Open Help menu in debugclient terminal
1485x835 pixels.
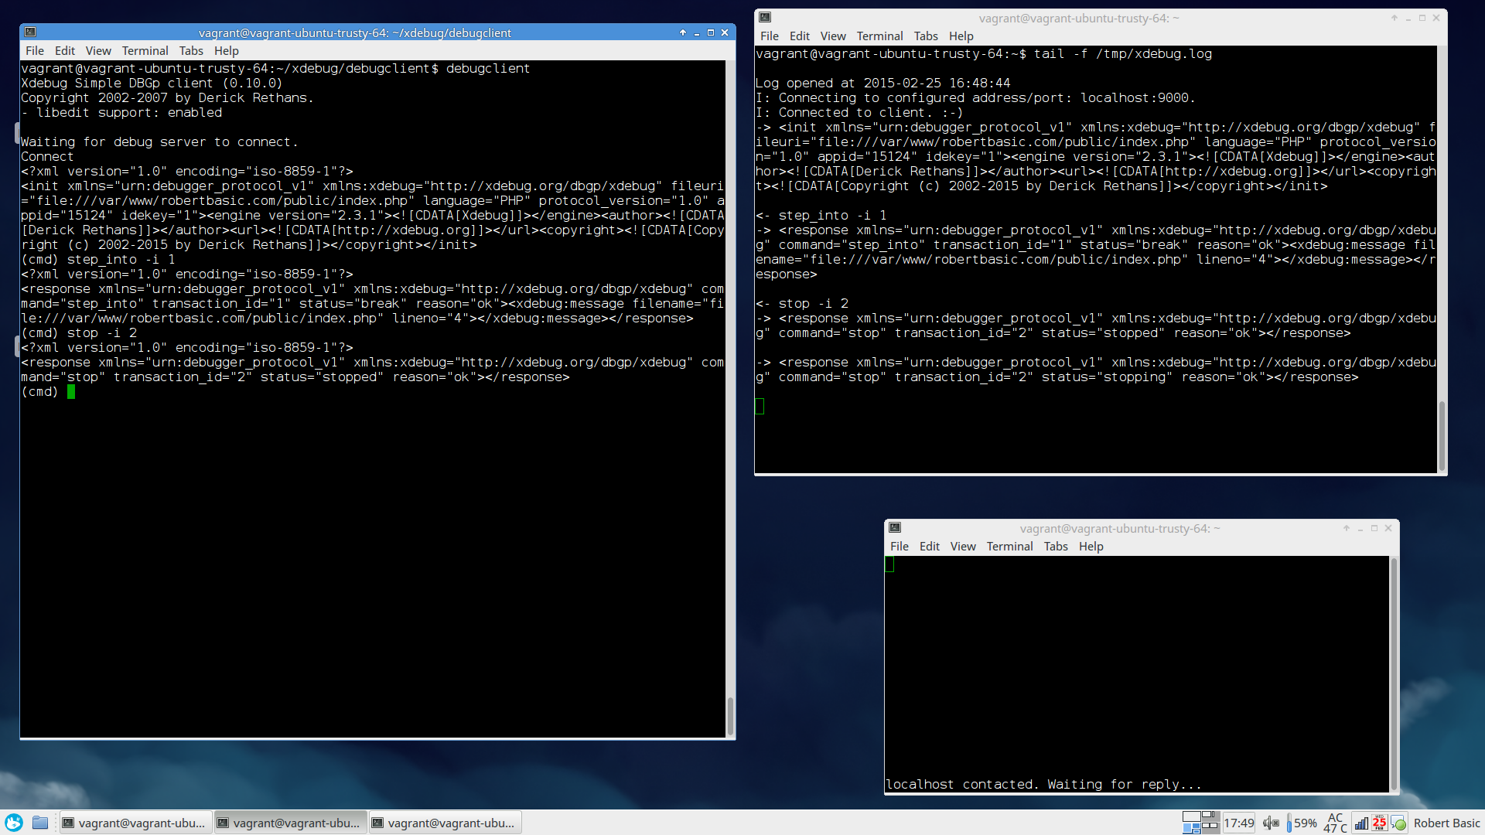[x=226, y=51]
